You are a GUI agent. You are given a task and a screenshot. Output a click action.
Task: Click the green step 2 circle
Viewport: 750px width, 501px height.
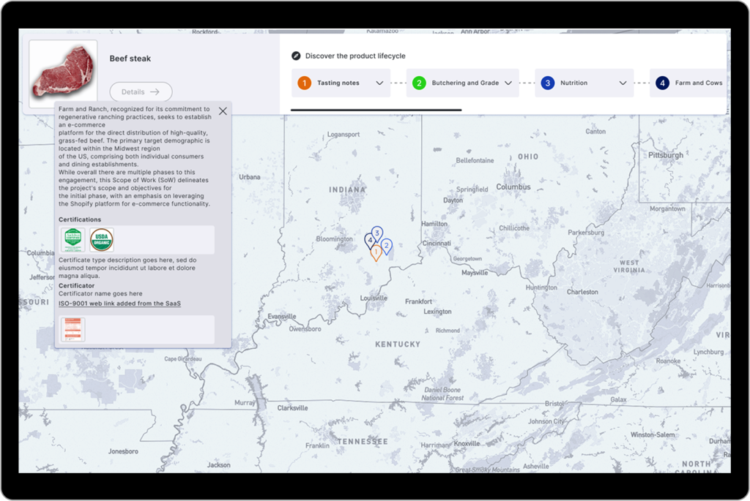point(419,83)
